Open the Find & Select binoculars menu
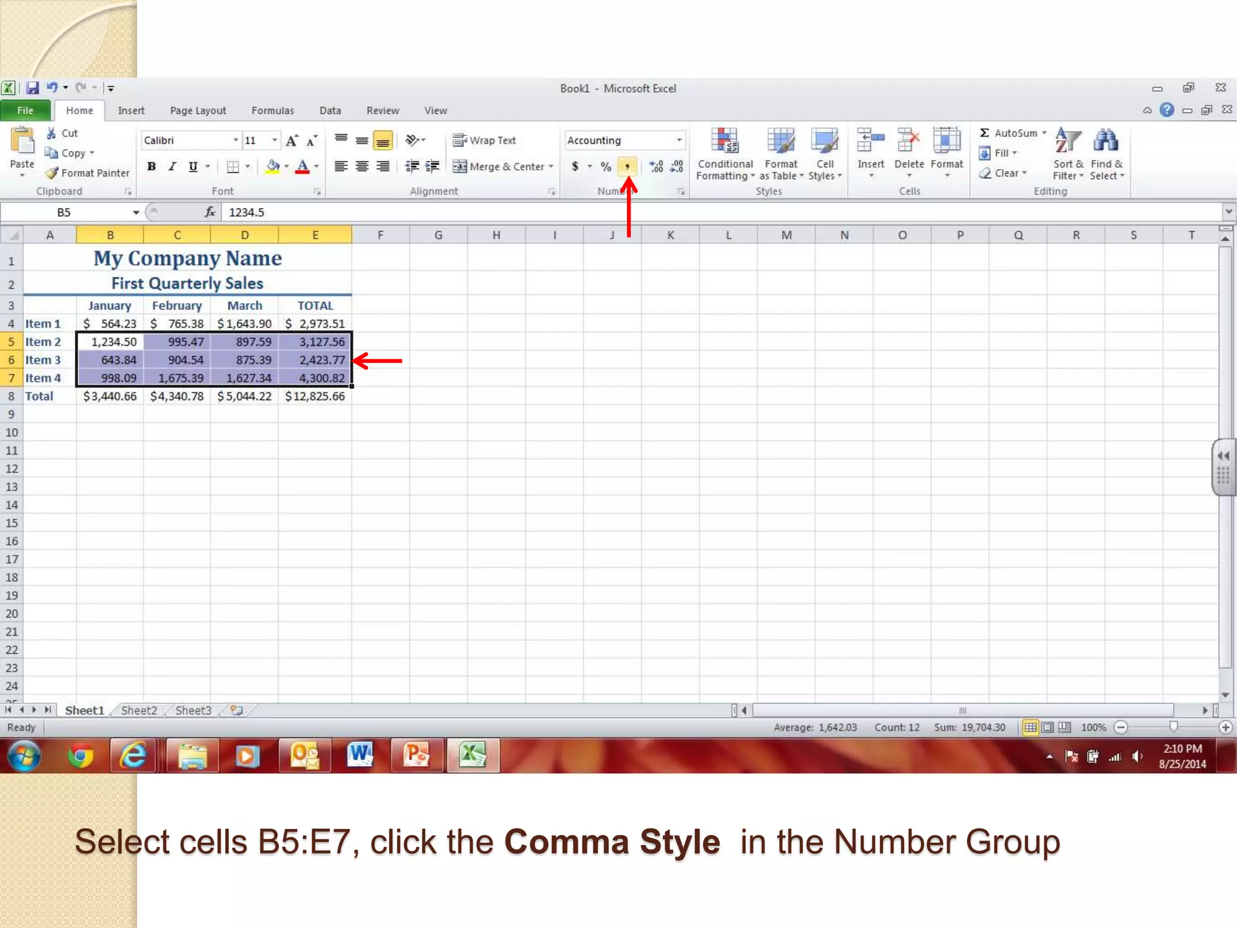 pyautogui.click(x=1107, y=154)
